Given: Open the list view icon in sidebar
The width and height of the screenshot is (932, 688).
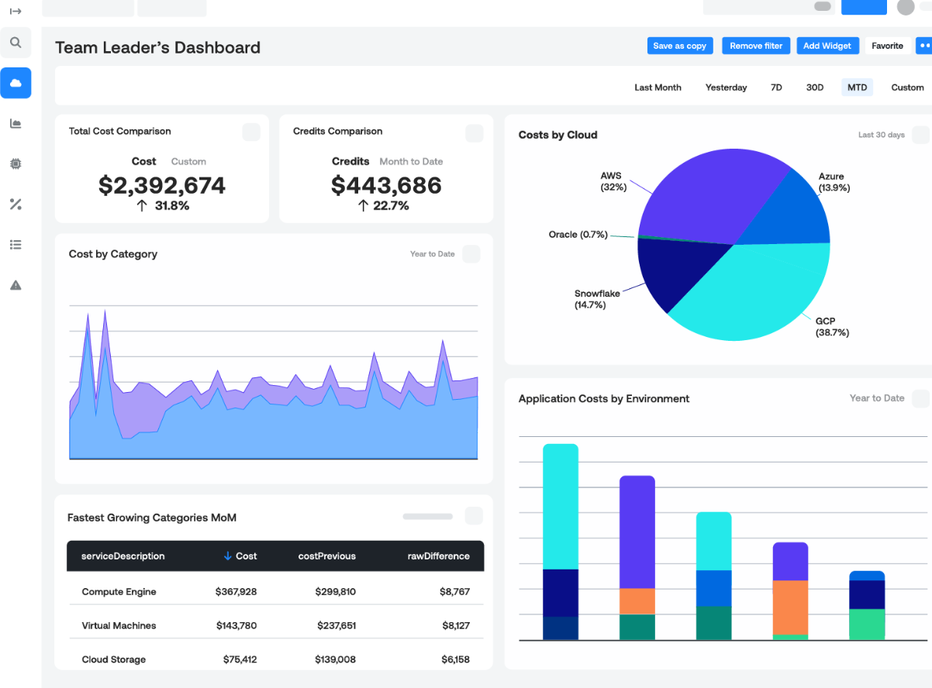Looking at the screenshot, I should click(16, 244).
